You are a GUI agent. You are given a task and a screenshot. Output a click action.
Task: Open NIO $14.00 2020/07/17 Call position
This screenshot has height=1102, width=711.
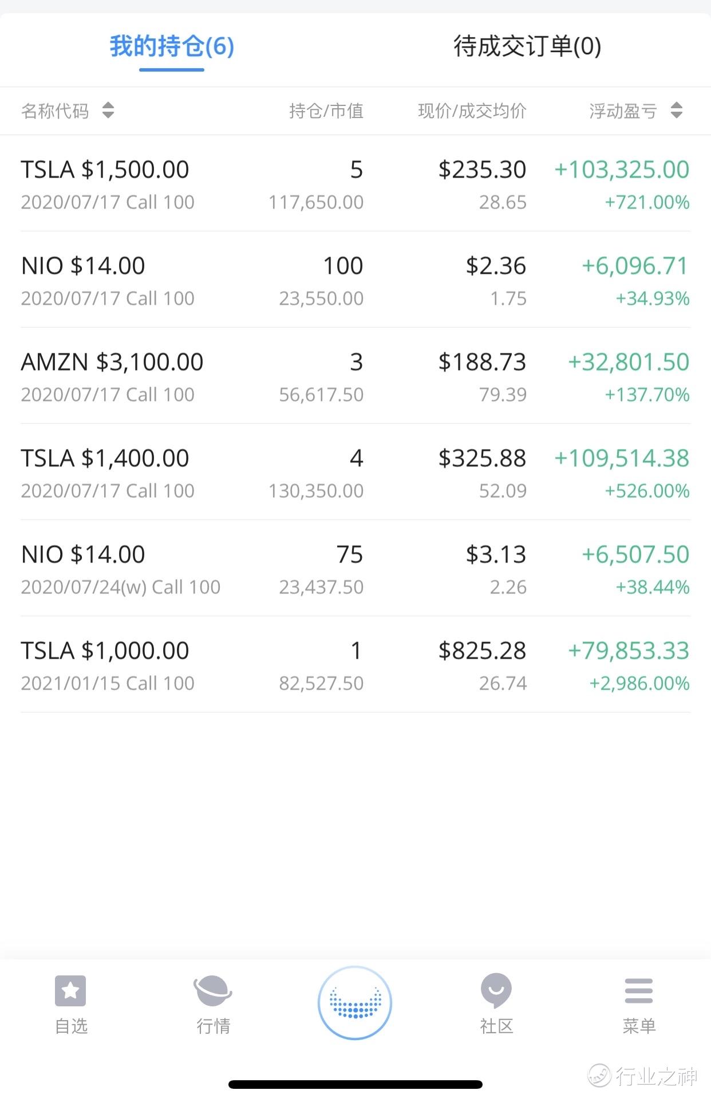355,280
